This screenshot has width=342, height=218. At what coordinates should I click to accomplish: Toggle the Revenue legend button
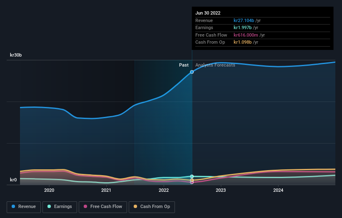pyautogui.click(x=24, y=207)
